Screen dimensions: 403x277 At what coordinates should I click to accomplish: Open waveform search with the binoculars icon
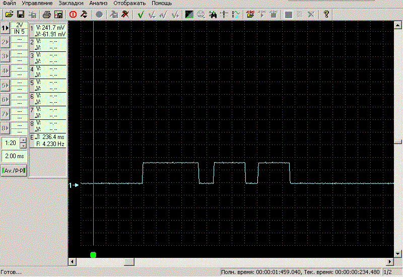213,15
